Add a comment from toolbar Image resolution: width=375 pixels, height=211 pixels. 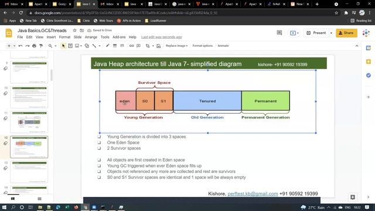coord(138,46)
